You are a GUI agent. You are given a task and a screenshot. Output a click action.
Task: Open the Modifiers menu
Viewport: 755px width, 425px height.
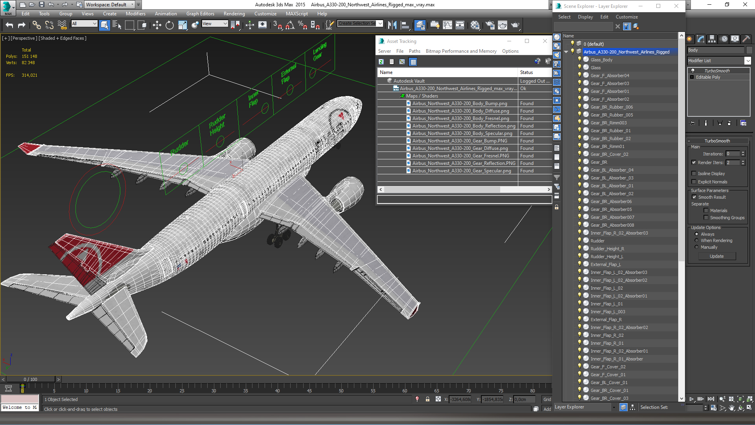pos(136,14)
